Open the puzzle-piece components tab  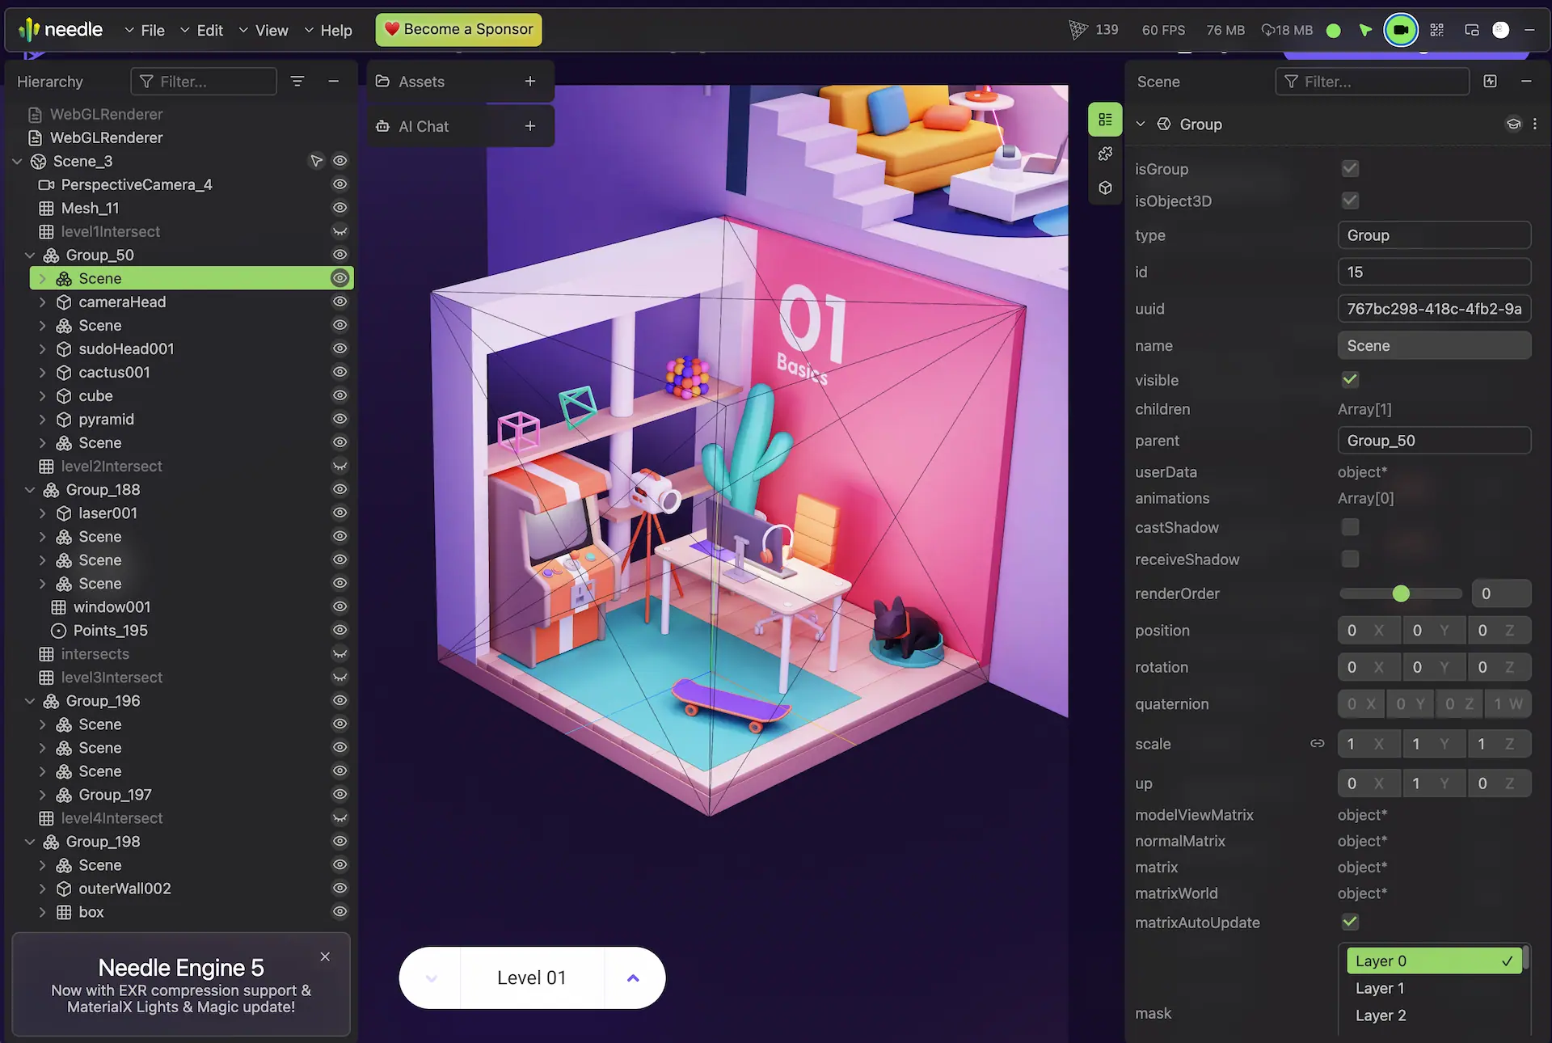click(x=1105, y=154)
